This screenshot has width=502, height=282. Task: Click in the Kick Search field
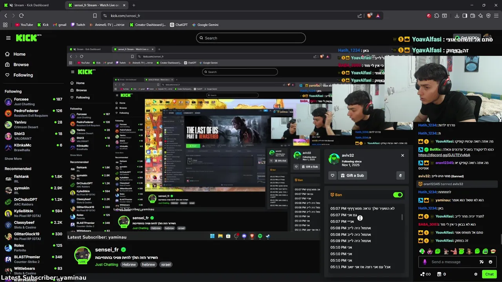(x=251, y=38)
